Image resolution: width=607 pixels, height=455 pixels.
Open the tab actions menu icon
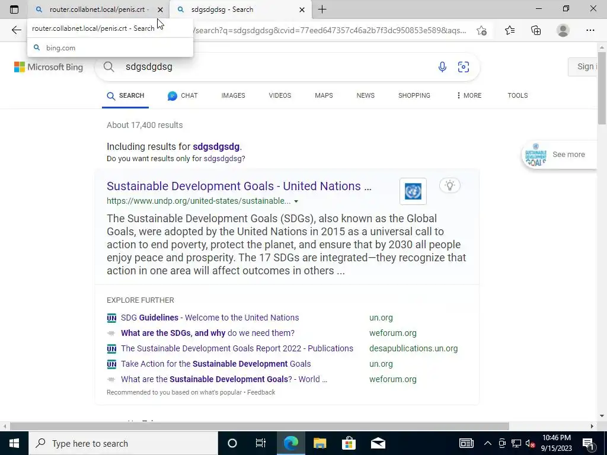14,9
